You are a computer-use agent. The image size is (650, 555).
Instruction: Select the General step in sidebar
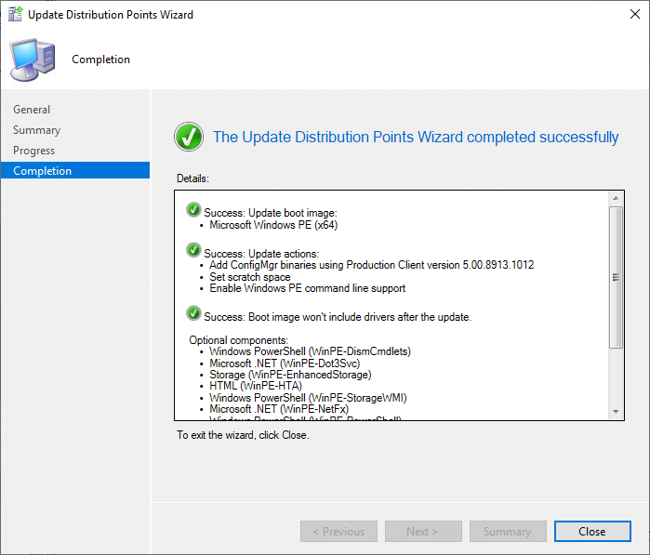(x=32, y=110)
